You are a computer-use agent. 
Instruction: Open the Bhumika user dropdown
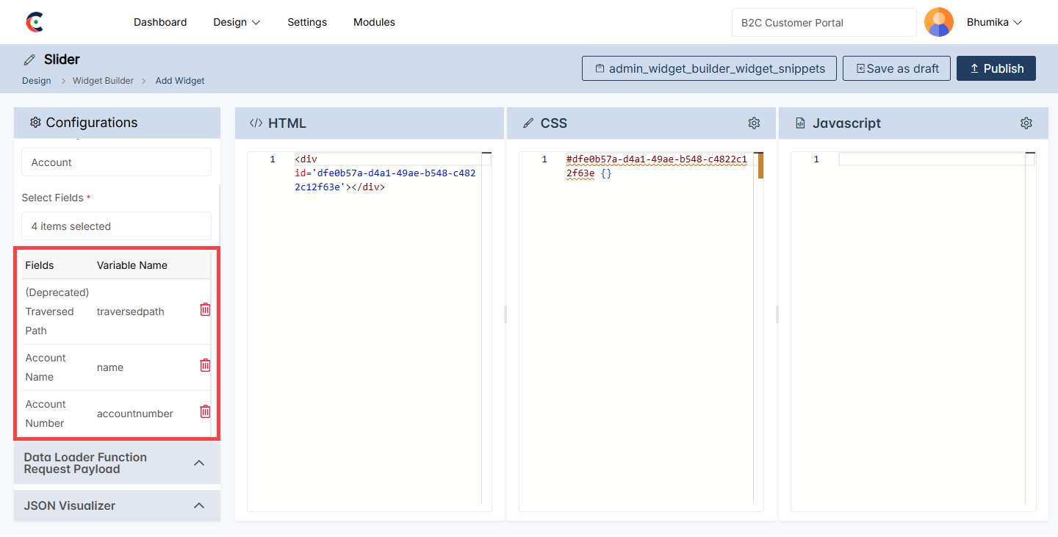point(994,22)
